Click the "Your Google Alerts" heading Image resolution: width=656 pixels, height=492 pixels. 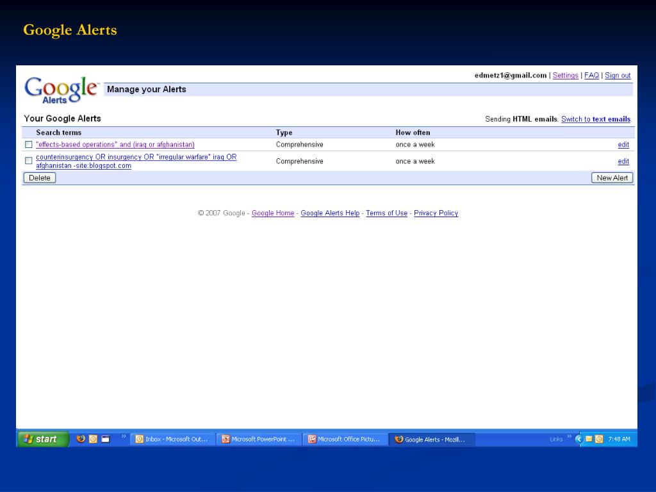click(x=62, y=119)
